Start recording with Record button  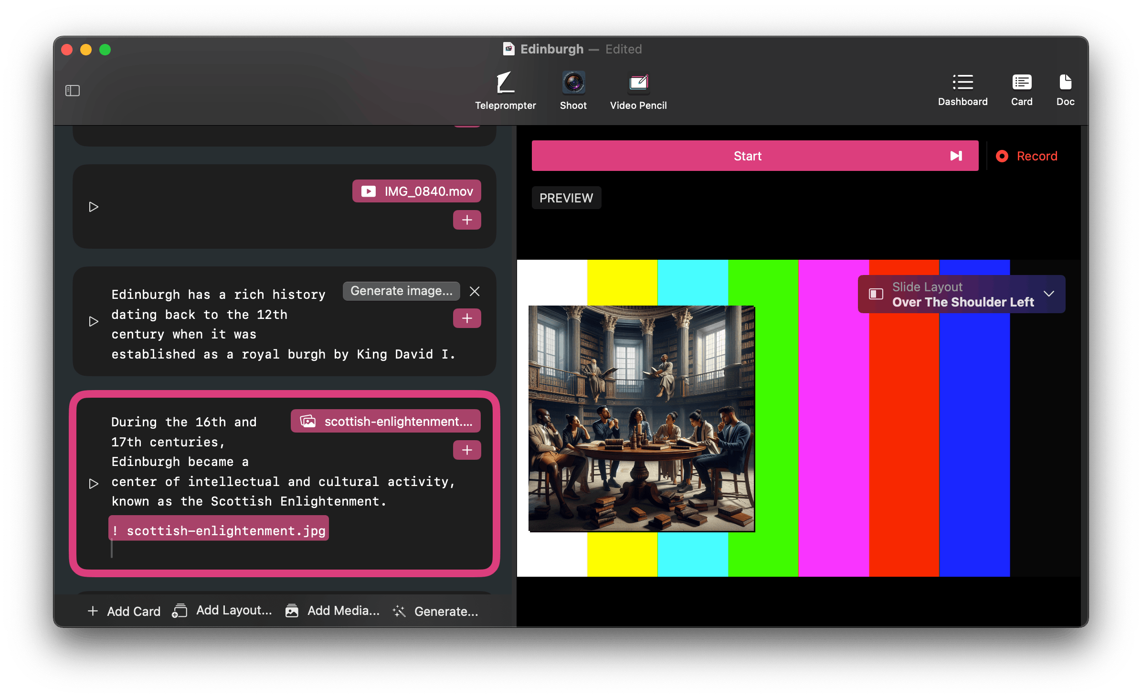pyautogui.click(x=1027, y=156)
